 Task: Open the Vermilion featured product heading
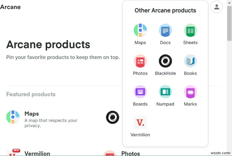tap(37, 153)
